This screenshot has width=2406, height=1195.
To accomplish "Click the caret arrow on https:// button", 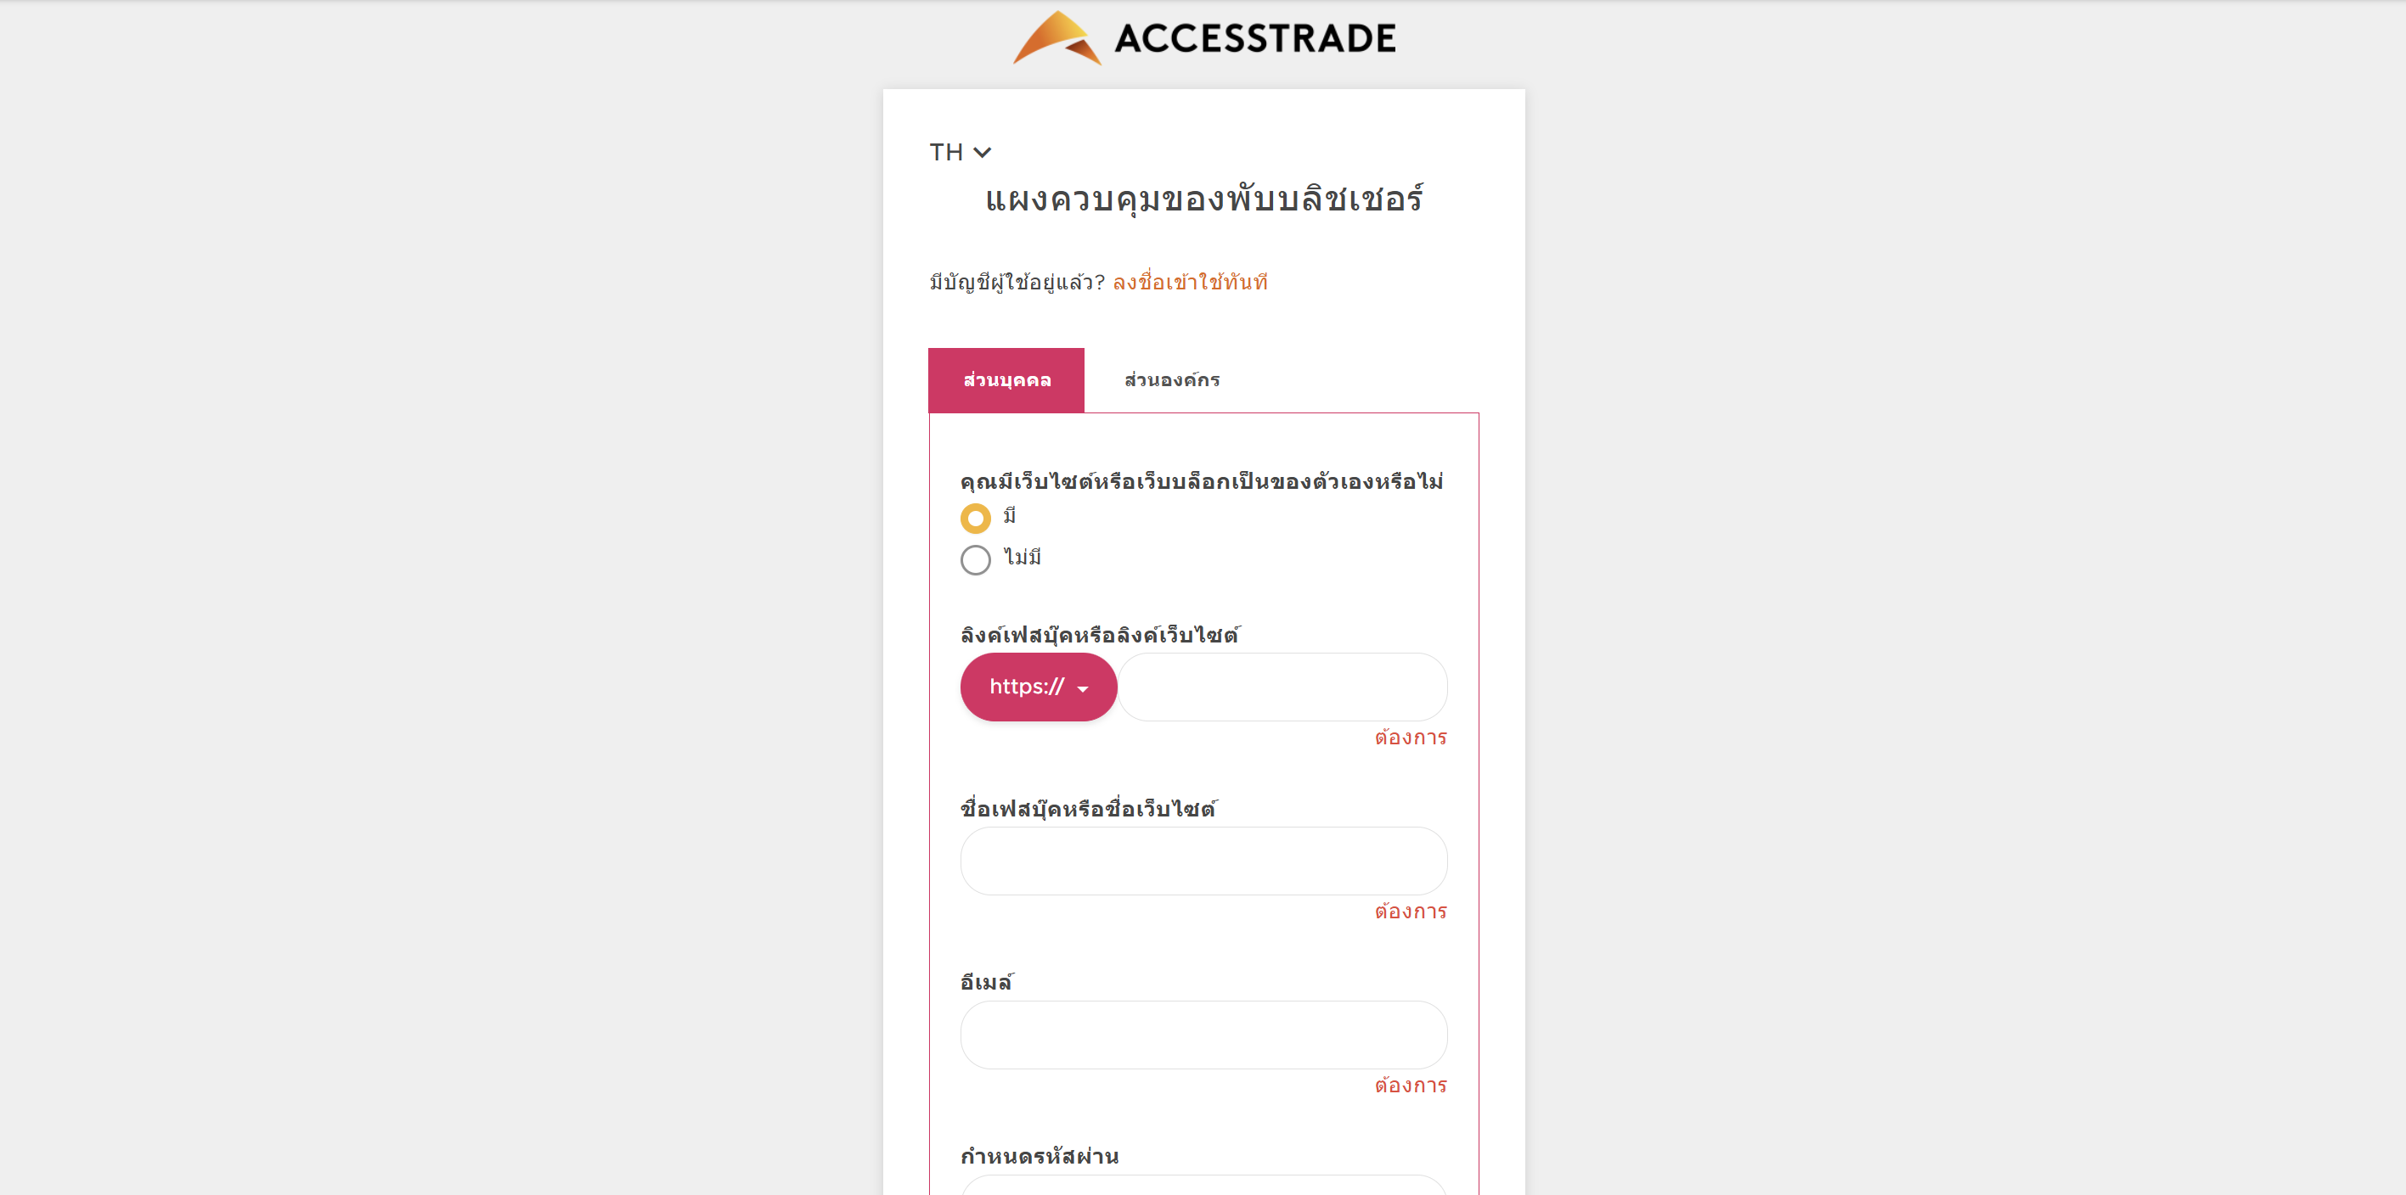I will pyautogui.click(x=1083, y=689).
